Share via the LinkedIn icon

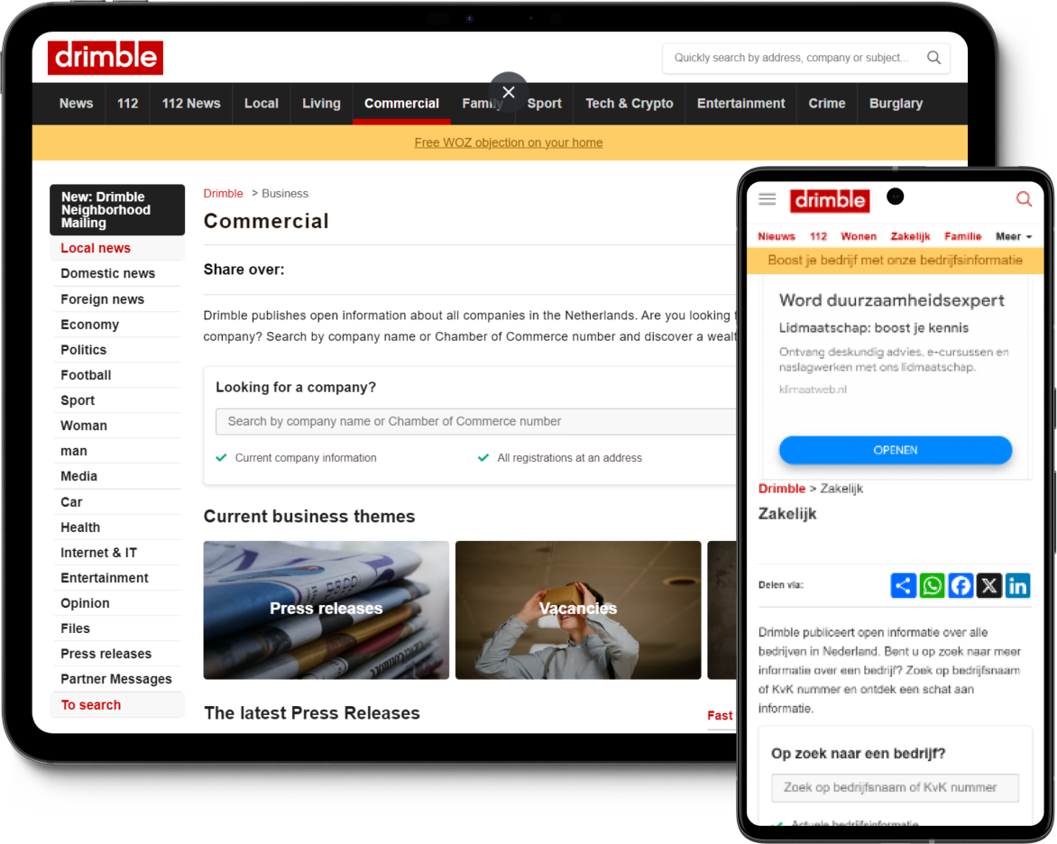tap(1017, 585)
